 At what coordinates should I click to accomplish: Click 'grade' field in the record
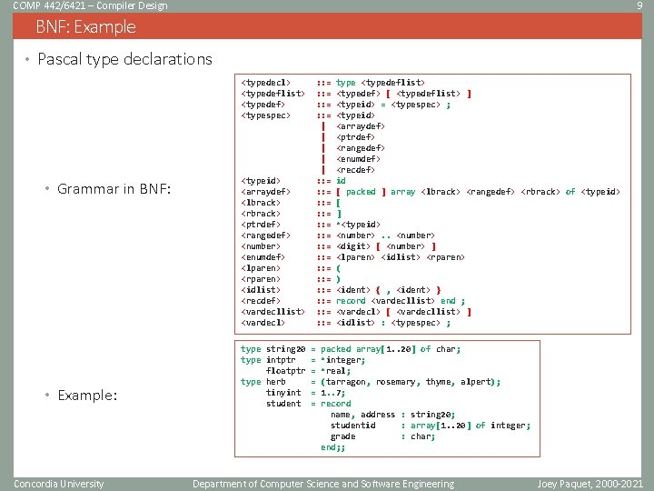(x=342, y=436)
